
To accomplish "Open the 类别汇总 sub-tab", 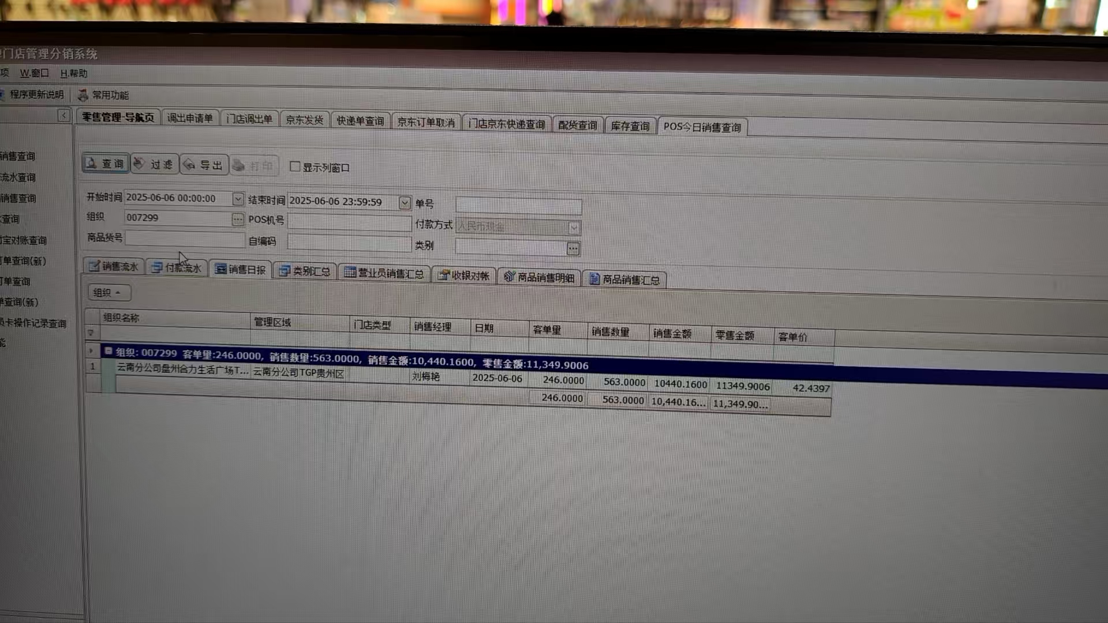I will 305,271.
